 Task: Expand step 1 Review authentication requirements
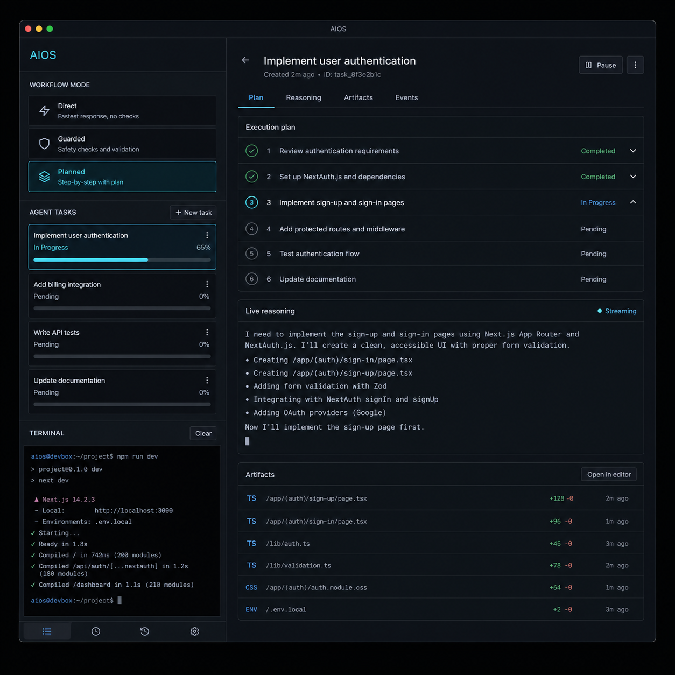[x=633, y=151]
